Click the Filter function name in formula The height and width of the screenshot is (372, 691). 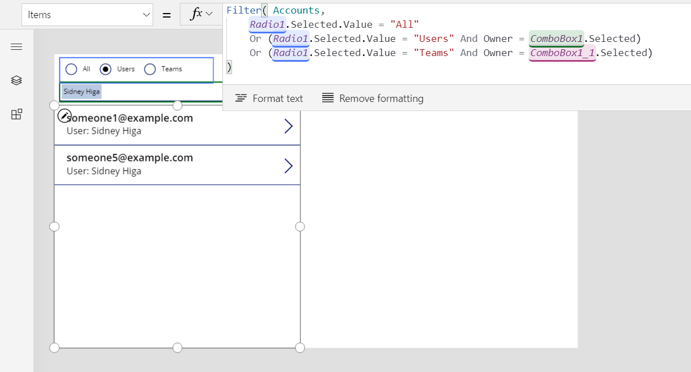point(243,10)
